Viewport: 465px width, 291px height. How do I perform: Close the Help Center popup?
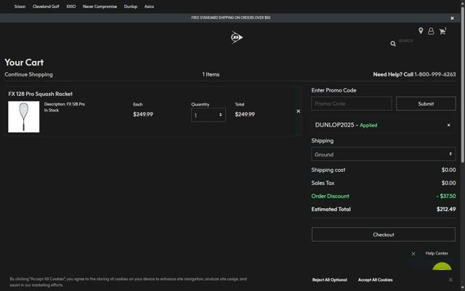[x=413, y=254]
